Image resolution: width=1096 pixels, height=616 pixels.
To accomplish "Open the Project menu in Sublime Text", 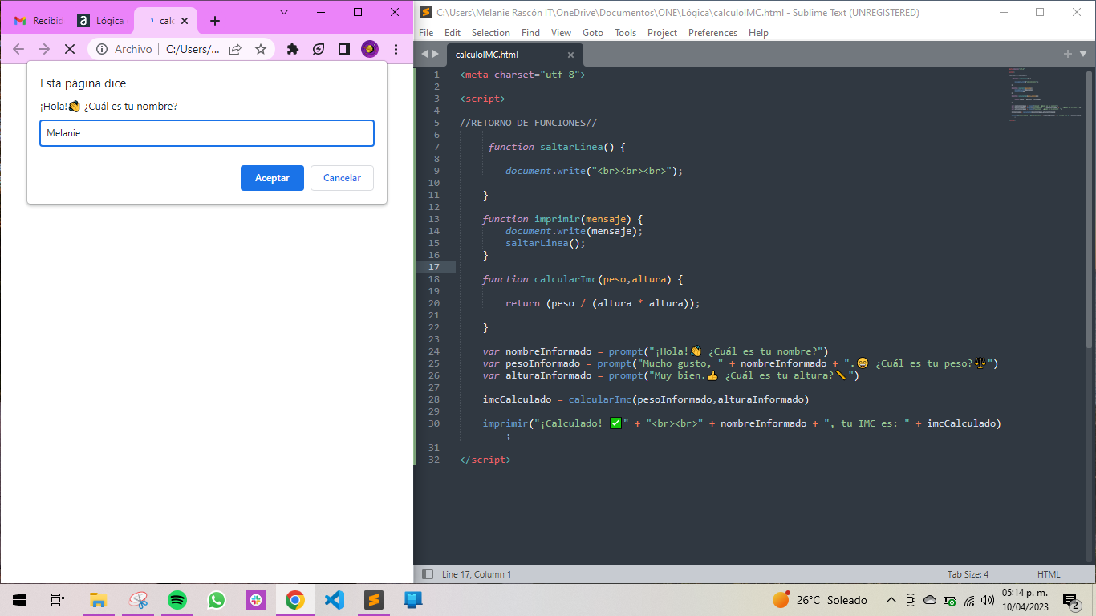I will 662,33.
